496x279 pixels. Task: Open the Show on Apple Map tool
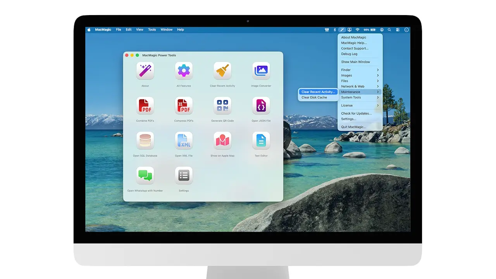point(222,141)
